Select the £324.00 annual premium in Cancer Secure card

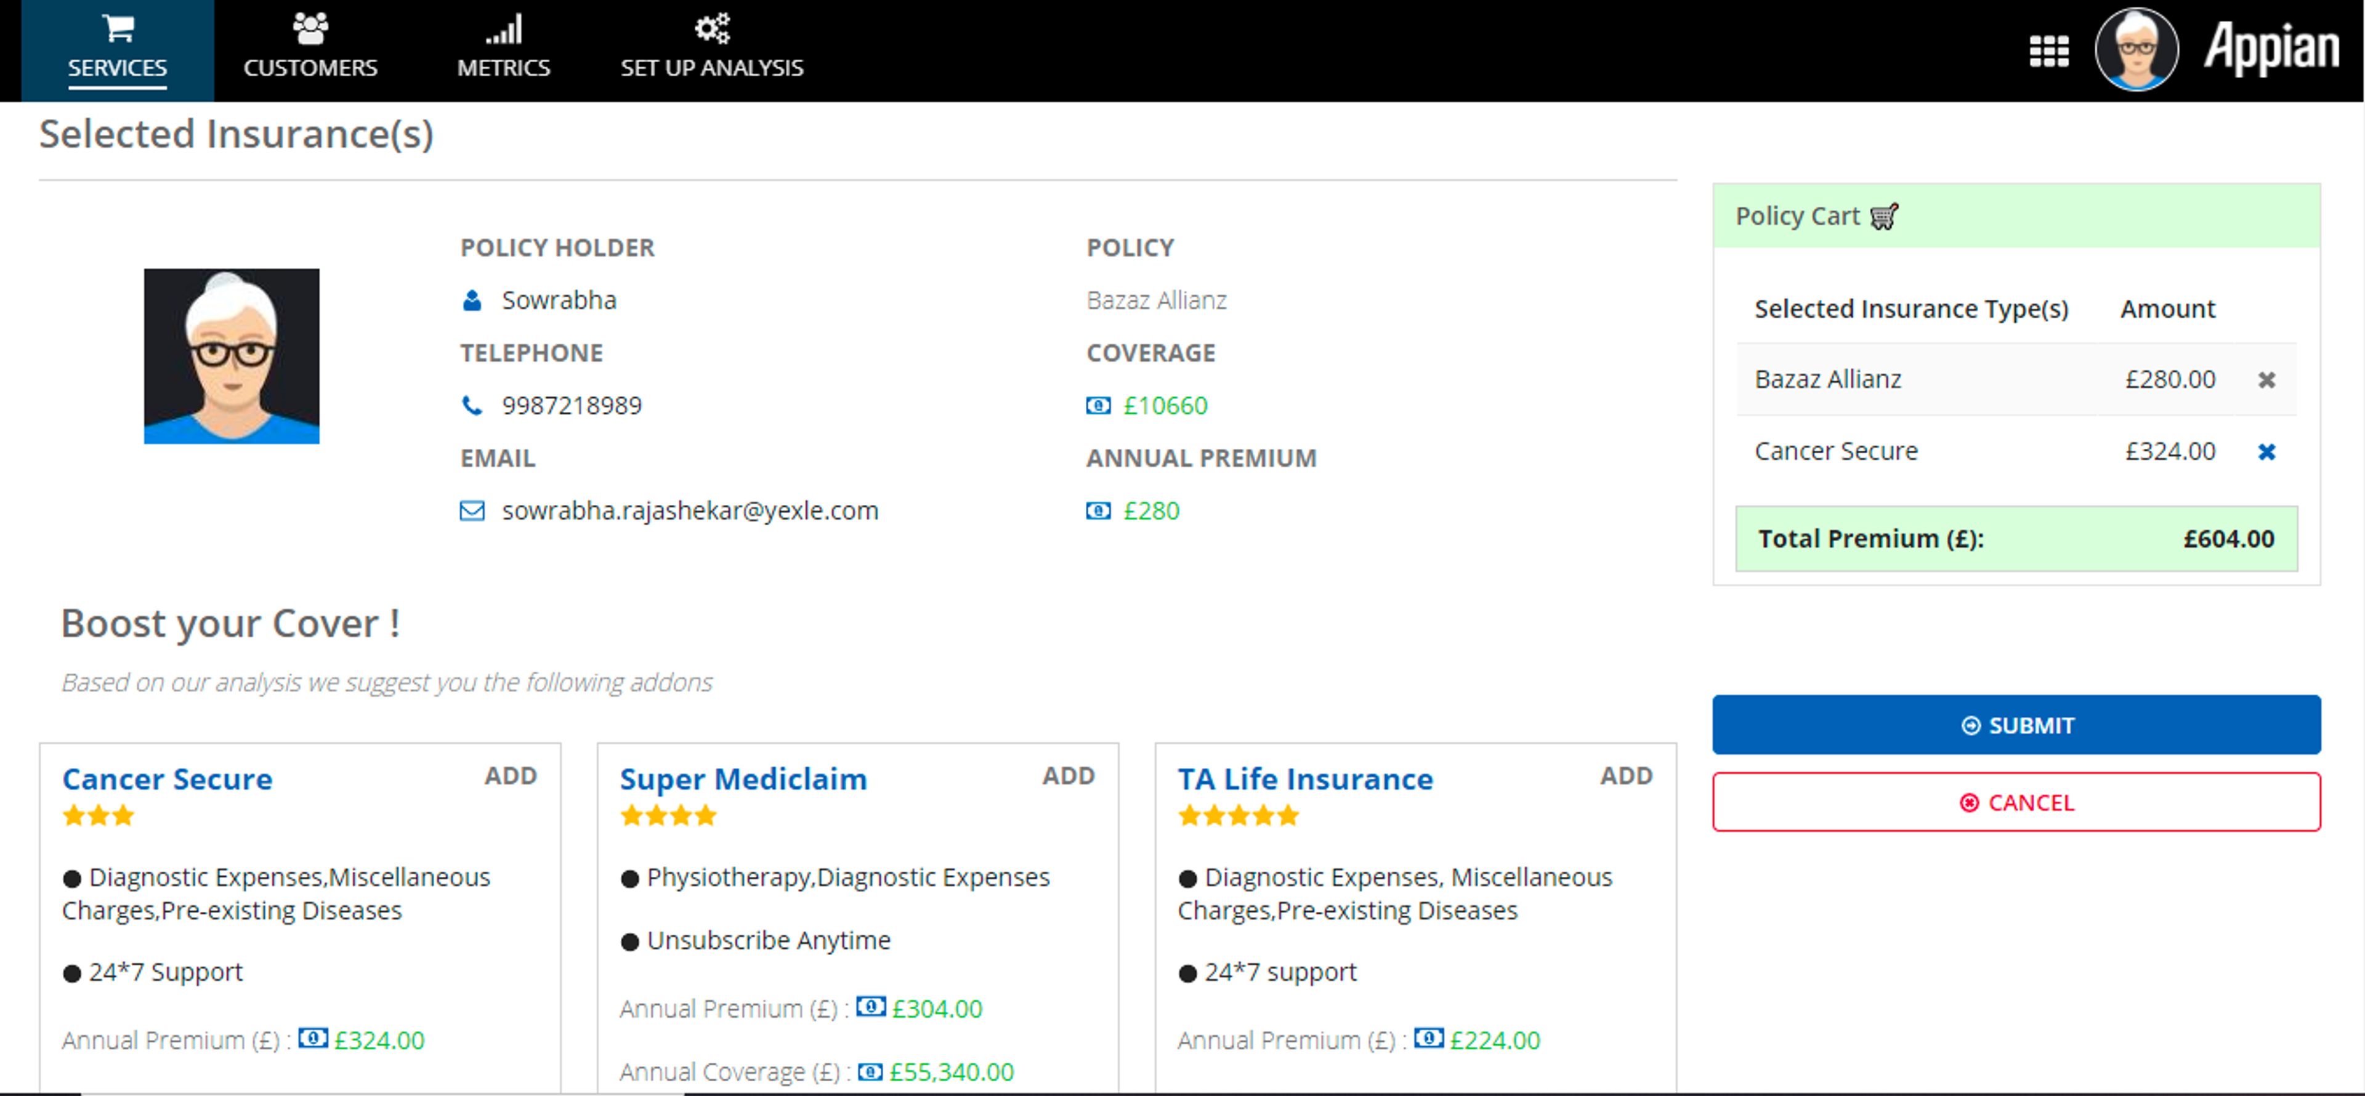(x=379, y=1040)
